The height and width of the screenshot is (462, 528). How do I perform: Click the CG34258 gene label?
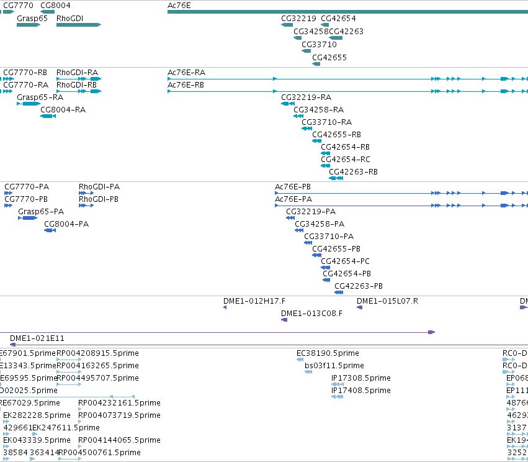tap(311, 31)
